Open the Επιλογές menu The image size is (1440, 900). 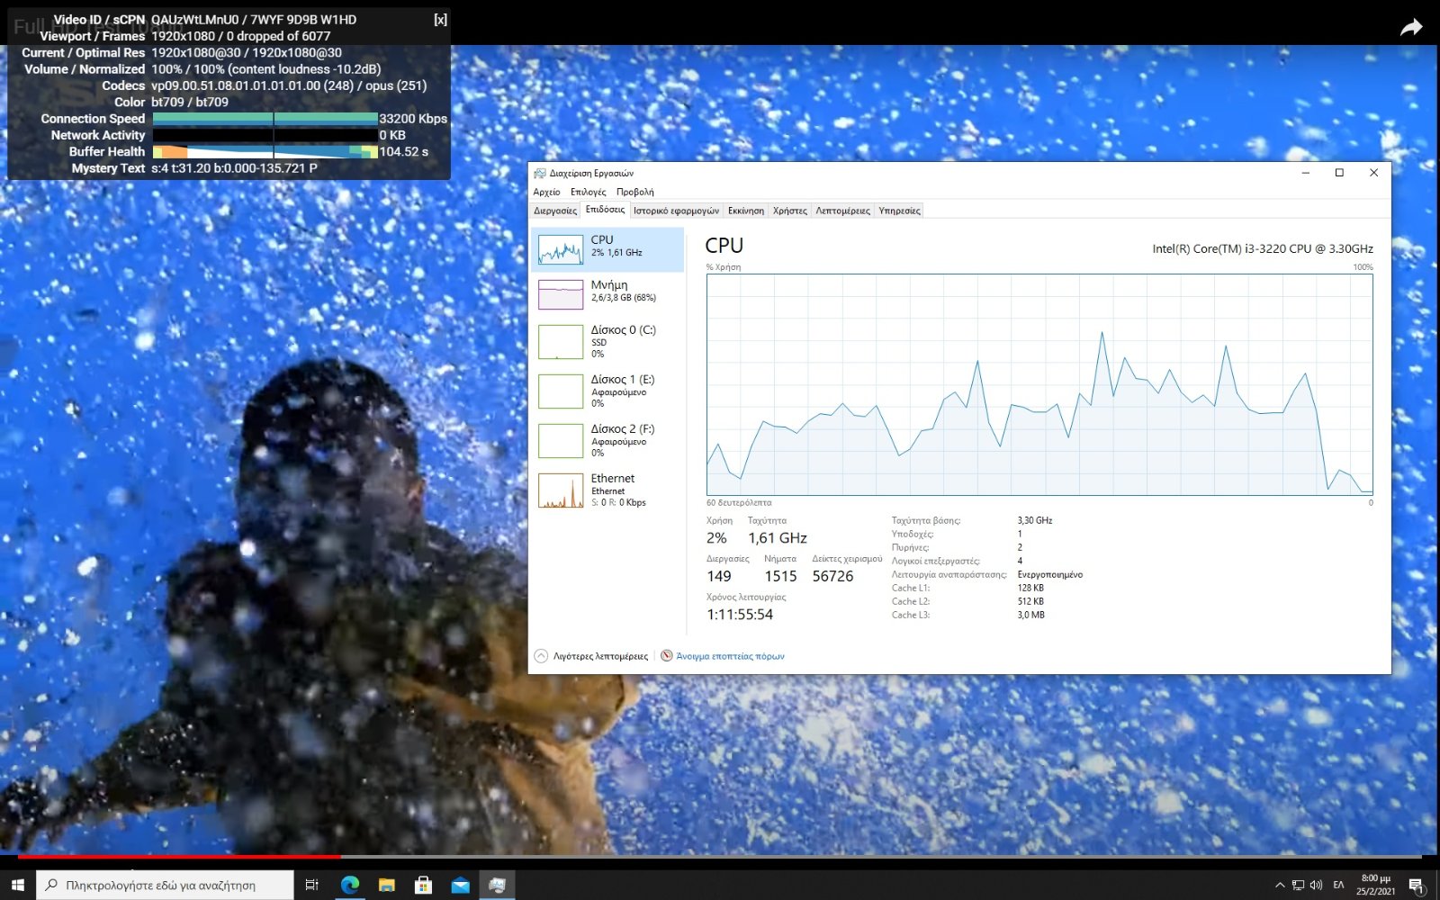pyautogui.click(x=588, y=192)
